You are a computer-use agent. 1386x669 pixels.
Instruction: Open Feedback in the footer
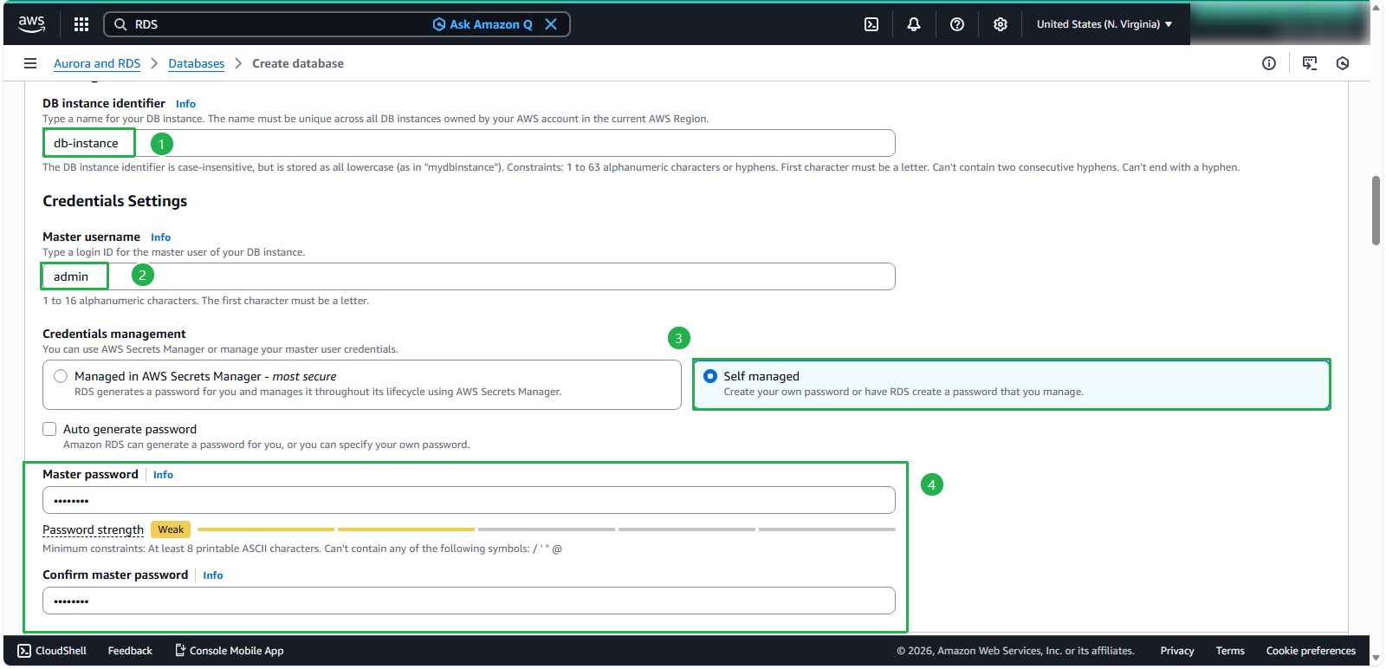(x=130, y=651)
